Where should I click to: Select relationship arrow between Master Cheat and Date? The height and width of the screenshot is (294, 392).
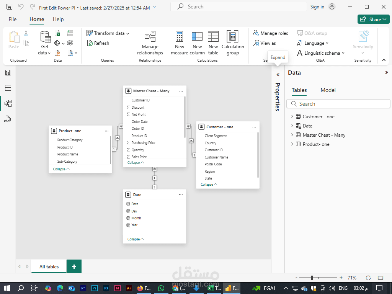pyautogui.click(x=155, y=178)
